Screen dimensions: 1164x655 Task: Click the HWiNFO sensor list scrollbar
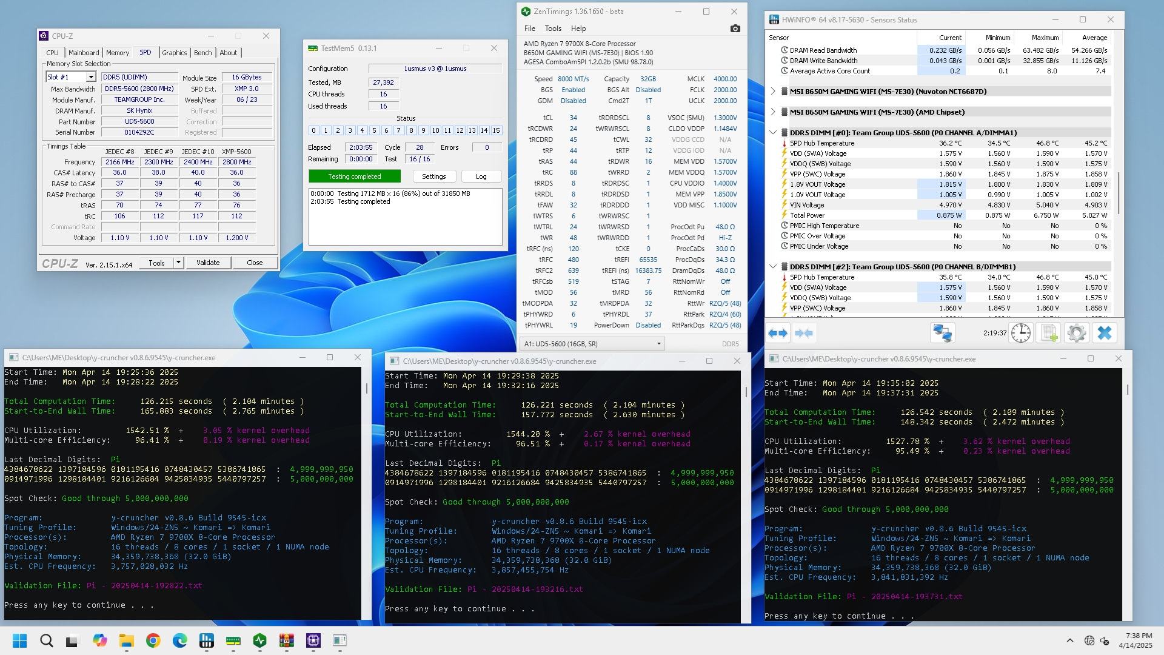click(1119, 193)
